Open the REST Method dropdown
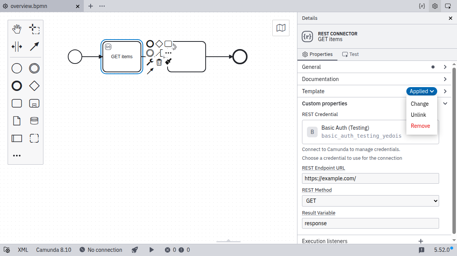The image size is (457, 256). [x=371, y=201]
